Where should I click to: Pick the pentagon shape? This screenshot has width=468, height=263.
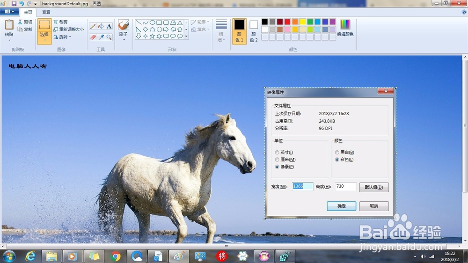pyautogui.click(x=152, y=29)
